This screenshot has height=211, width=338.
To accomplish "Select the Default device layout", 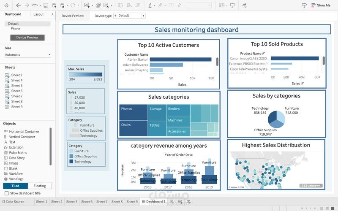I will (27, 24).
